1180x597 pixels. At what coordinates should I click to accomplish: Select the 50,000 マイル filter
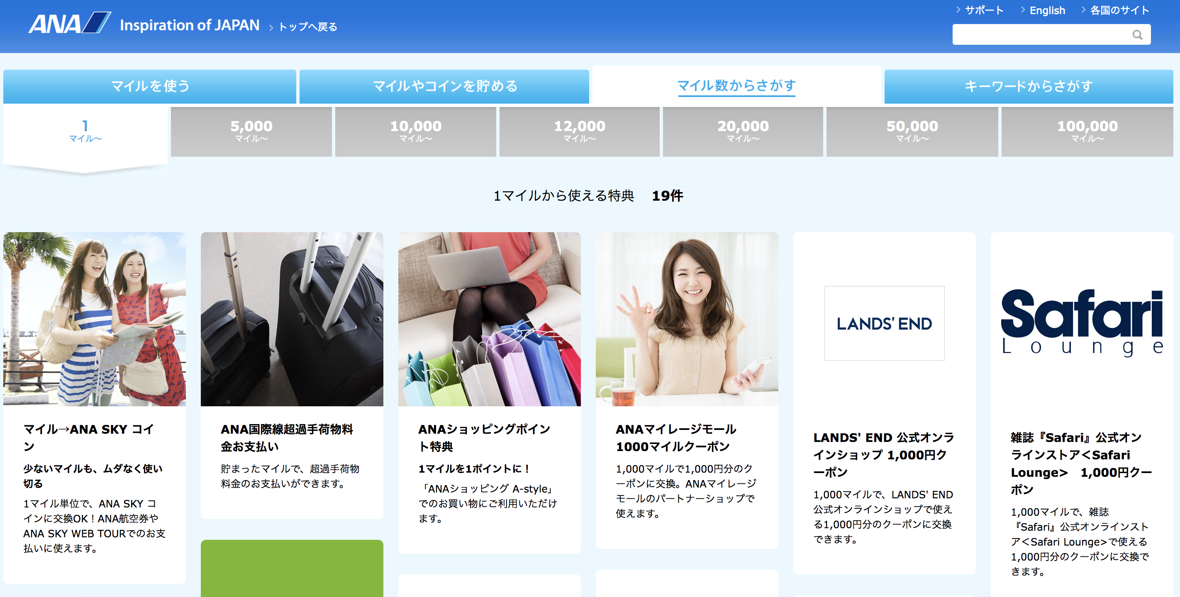click(912, 131)
